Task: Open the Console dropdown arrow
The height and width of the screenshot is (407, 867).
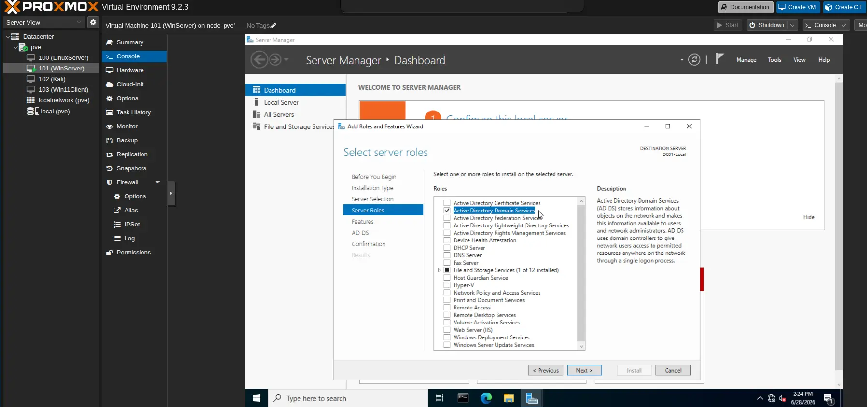Action: point(844,25)
